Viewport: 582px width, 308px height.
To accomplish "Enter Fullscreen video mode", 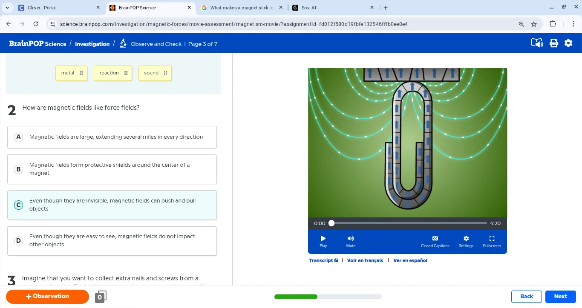I will click(x=491, y=241).
